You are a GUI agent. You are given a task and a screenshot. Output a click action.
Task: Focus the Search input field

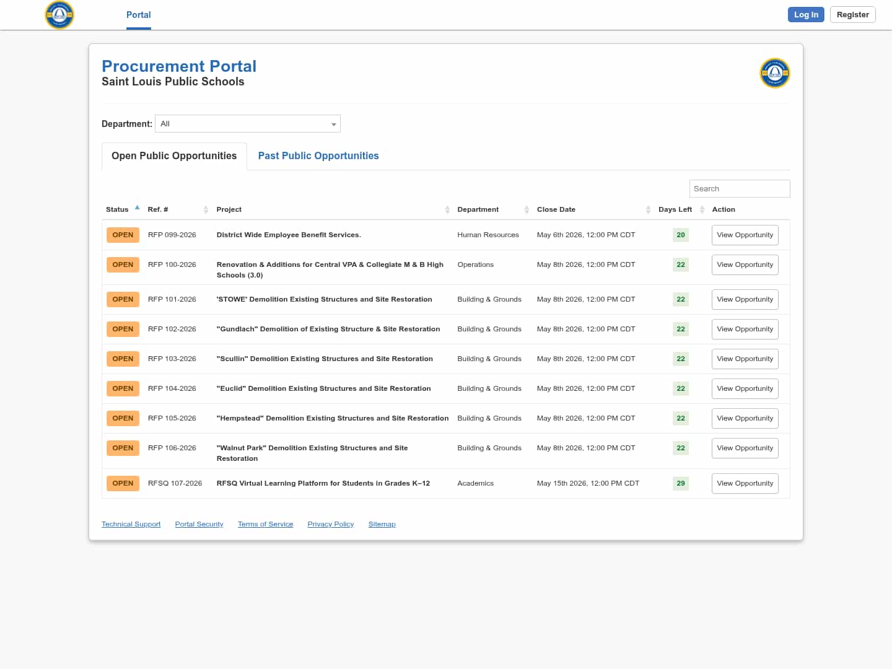click(739, 189)
